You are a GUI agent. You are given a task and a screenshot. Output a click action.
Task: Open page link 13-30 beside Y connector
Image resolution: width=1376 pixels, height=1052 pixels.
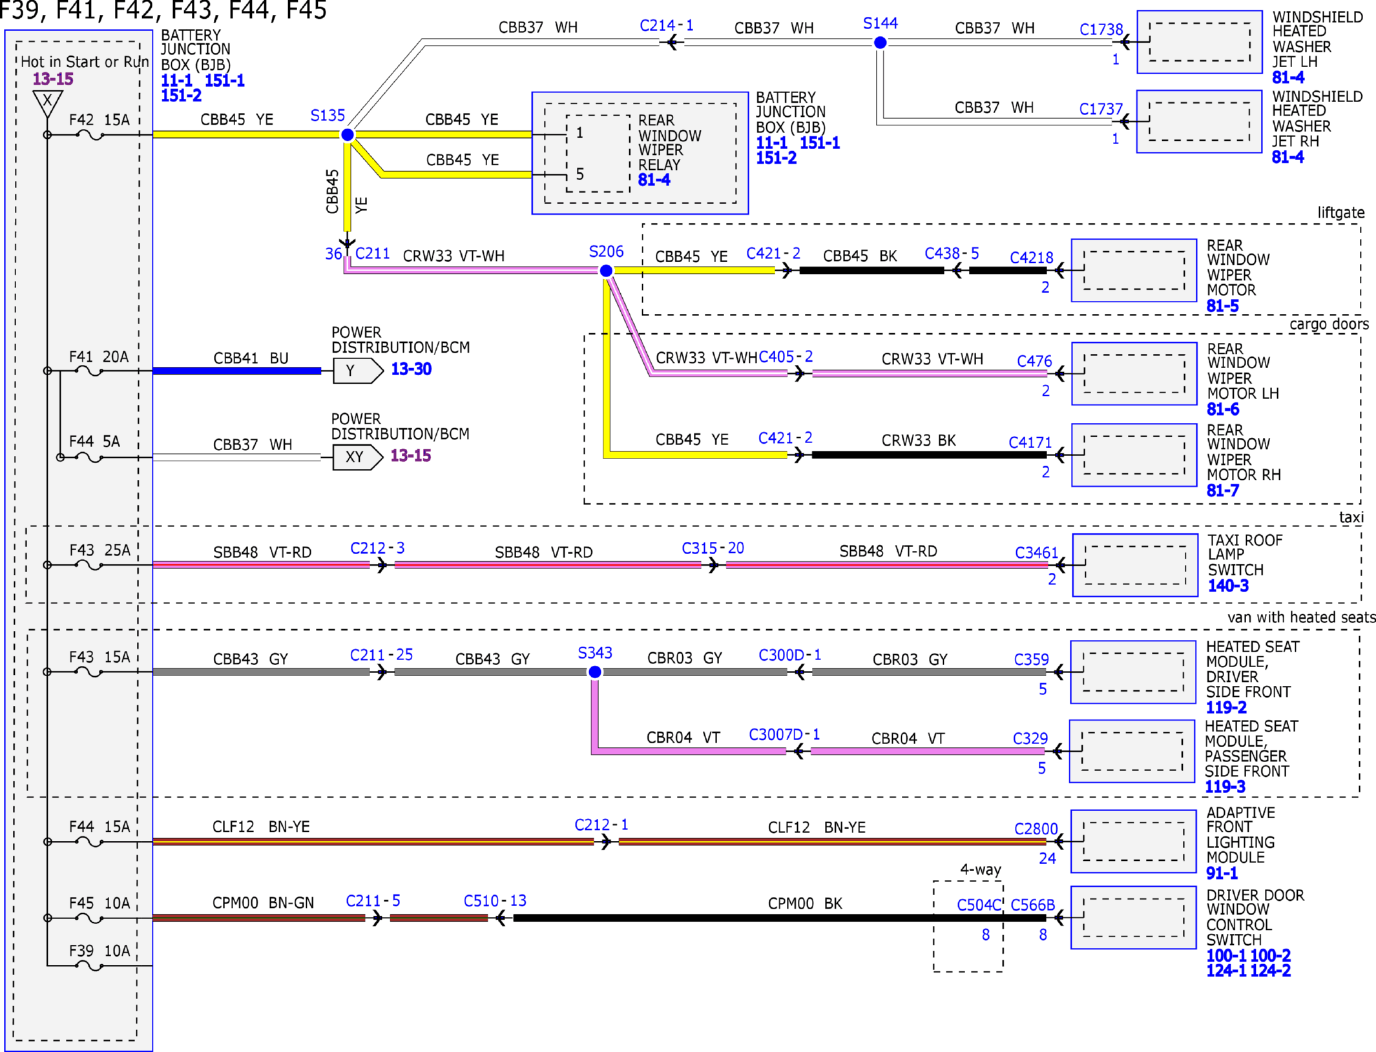(411, 369)
